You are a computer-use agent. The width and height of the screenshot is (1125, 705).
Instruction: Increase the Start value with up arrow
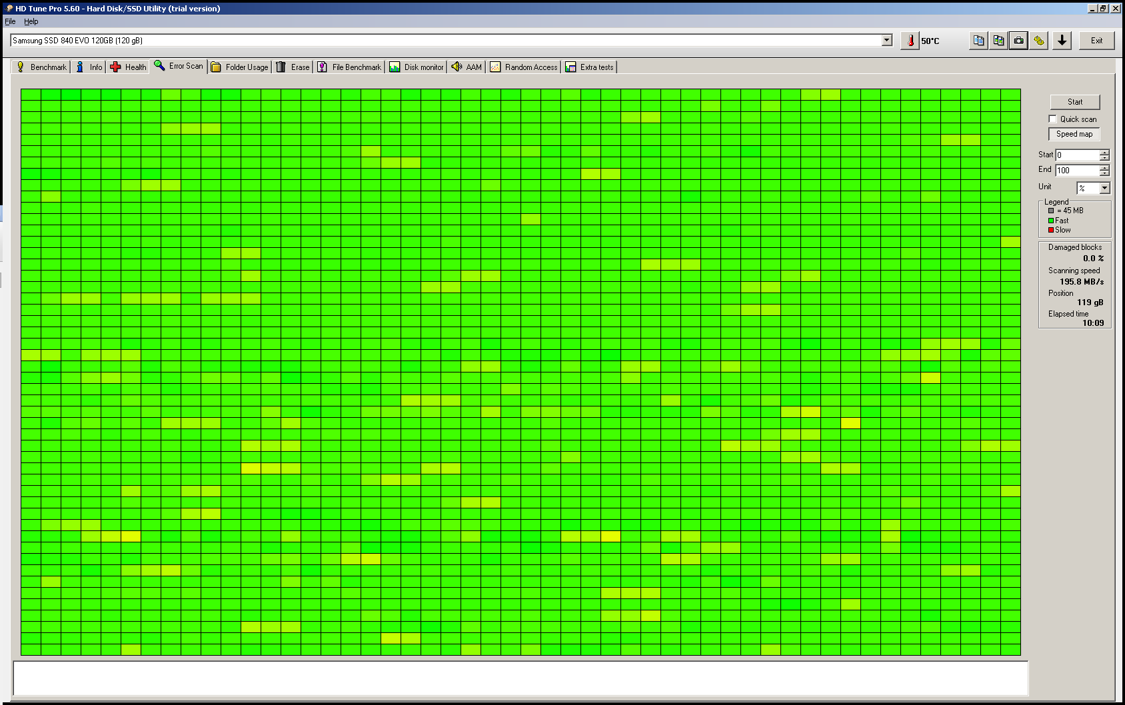click(1104, 152)
